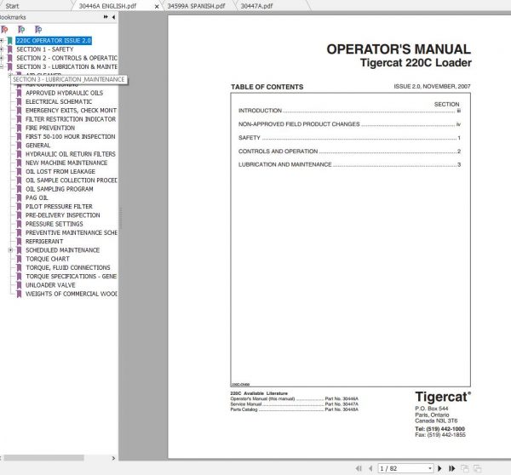The width and height of the screenshot is (511, 475).
Task: Click the bookmarks horizontal scrollbar thumb
Action: click(x=43, y=458)
